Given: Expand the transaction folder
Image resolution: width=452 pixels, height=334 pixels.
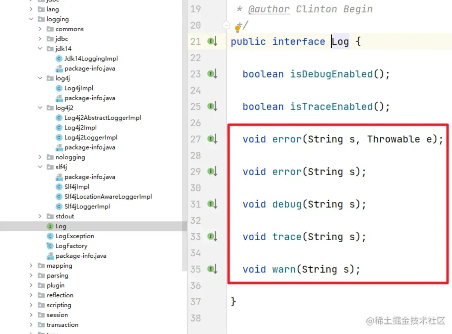Looking at the screenshot, I should tap(31, 325).
